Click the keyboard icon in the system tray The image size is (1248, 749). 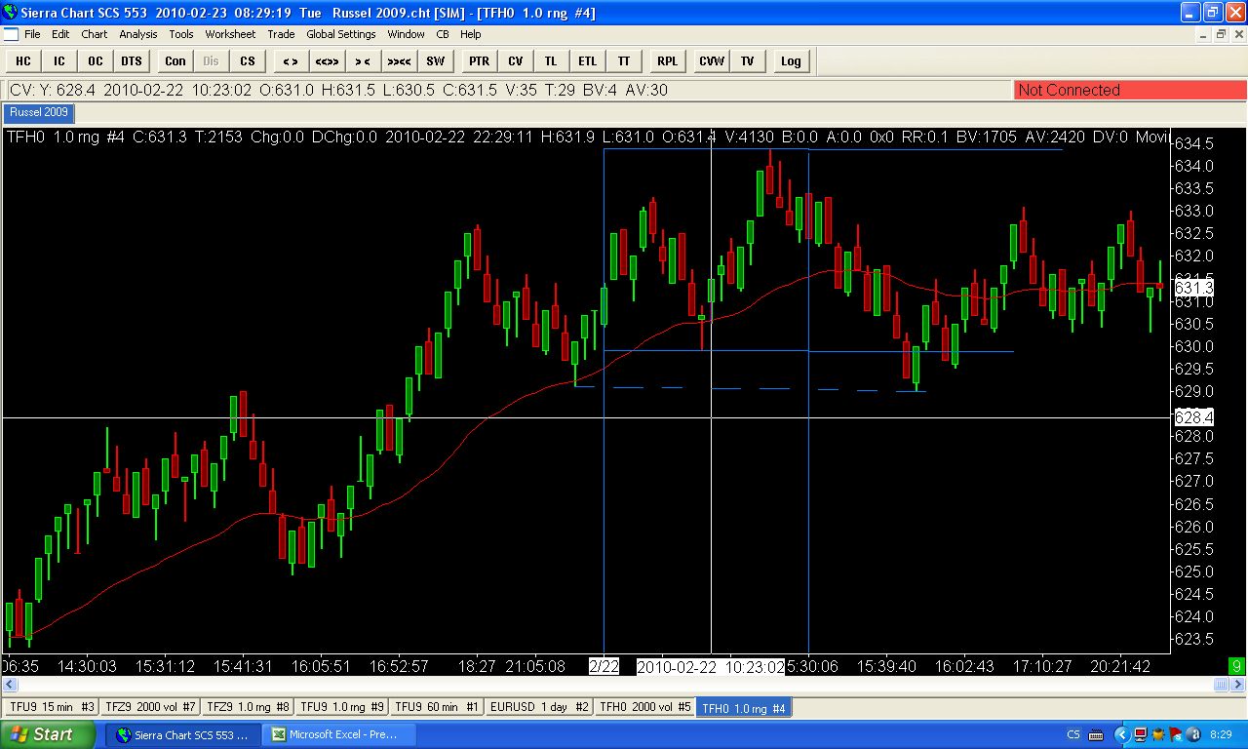[1096, 734]
